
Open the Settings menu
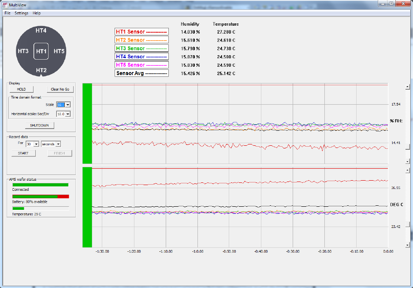21,13
